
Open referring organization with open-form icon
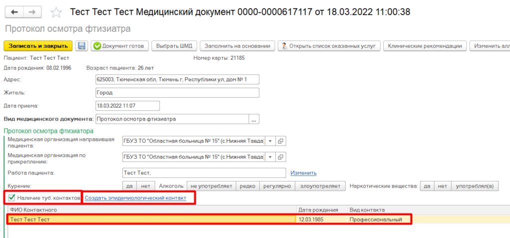tap(281, 141)
